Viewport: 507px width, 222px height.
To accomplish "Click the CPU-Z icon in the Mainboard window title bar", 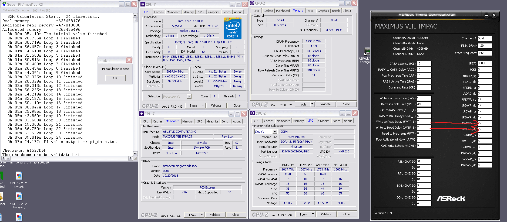I will click(142, 114).
